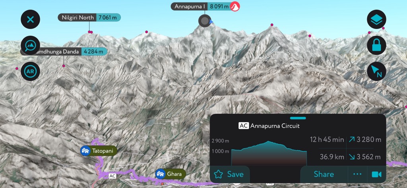The height and width of the screenshot is (188, 407).
Task: Open the Tatopani hut marker
Action: (99, 151)
